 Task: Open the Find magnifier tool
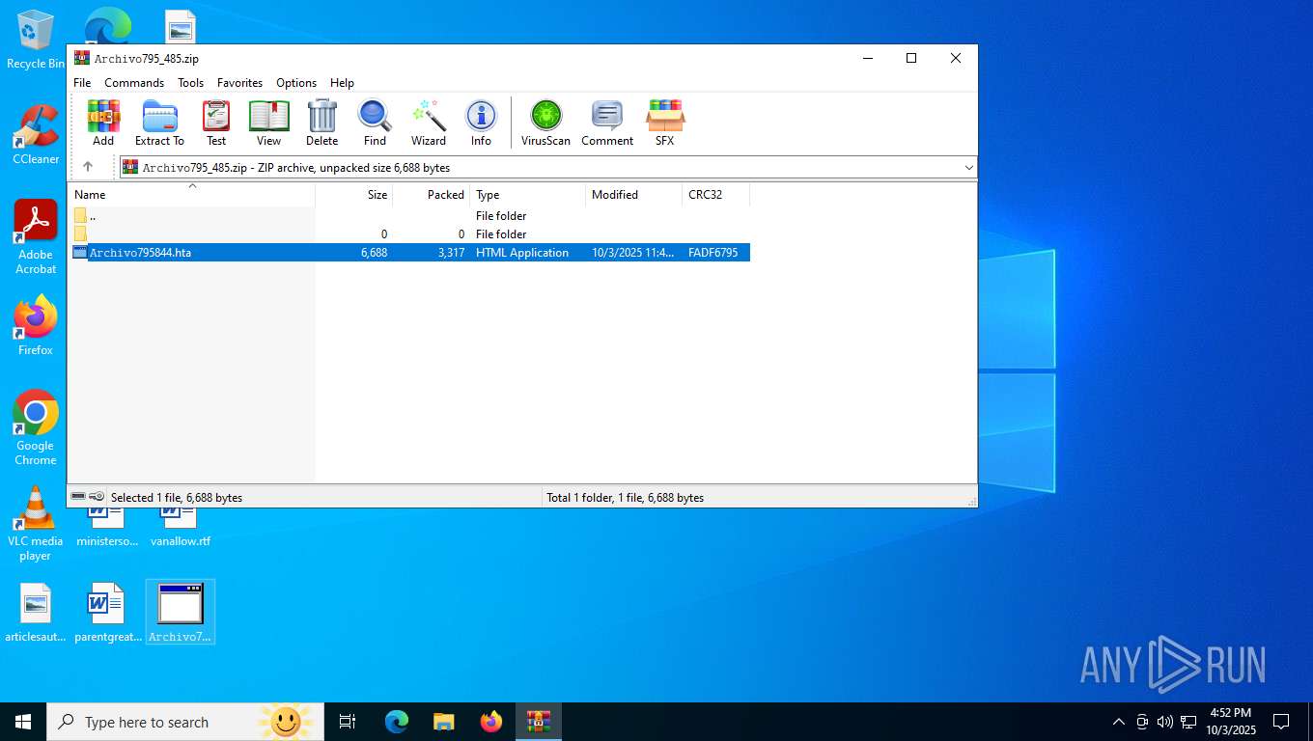[375, 123]
